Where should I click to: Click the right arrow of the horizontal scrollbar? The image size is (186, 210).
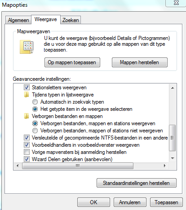point(165,166)
